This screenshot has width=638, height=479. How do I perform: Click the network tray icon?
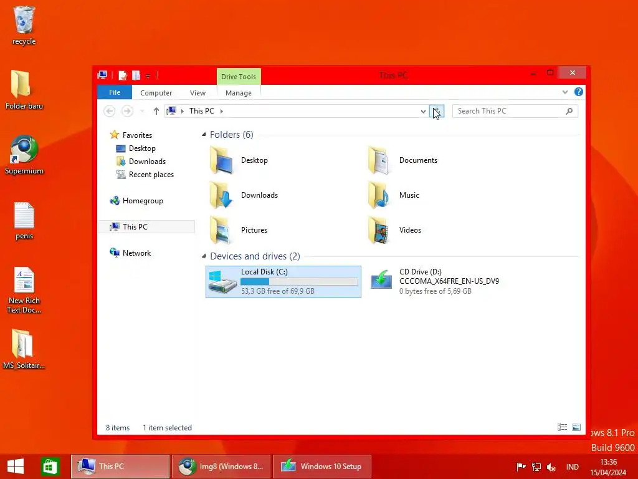tap(536, 467)
